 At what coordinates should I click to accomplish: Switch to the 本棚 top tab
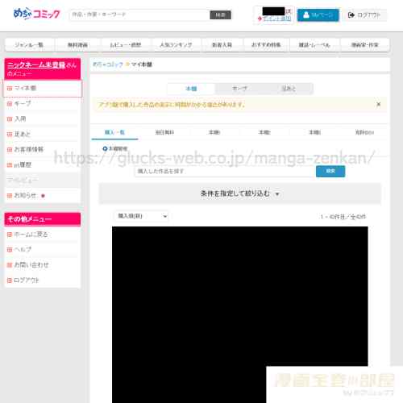(191, 89)
